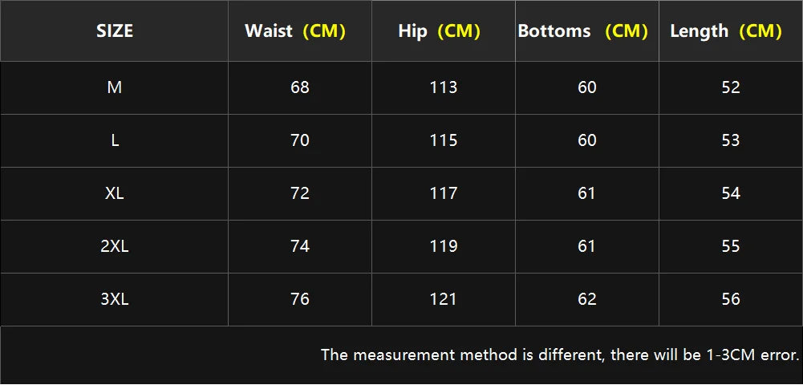Select hip value 115 in L row
Image resolution: width=803 pixels, height=385 pixels.
point(444,140)
